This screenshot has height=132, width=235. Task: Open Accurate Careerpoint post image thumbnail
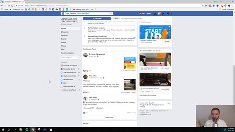(x=130, y=63)
